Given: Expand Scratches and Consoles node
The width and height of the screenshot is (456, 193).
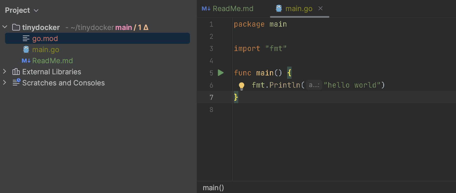Looking at the screenshot, I should pyautogui.click(x=5, y=83).
